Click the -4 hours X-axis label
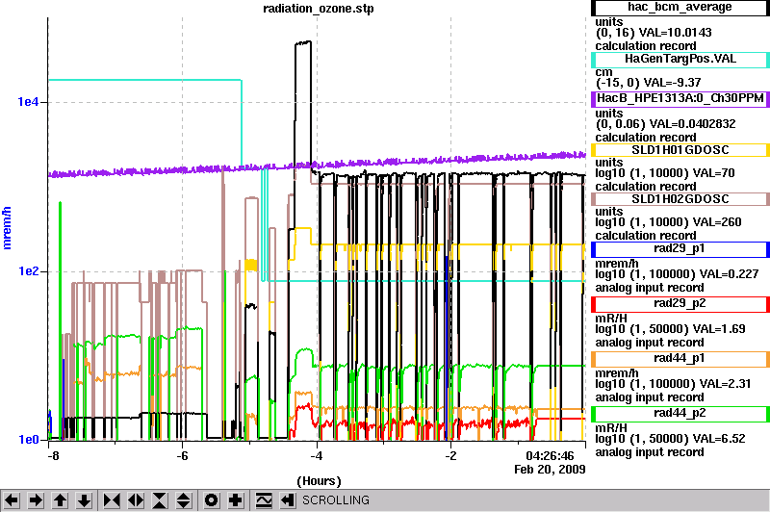 tap(317, 456)
